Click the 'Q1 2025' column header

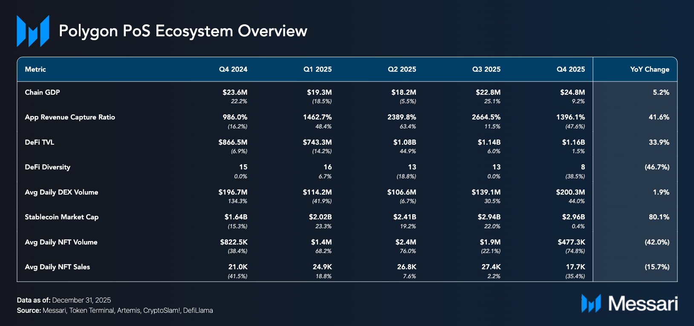[318, 69]
